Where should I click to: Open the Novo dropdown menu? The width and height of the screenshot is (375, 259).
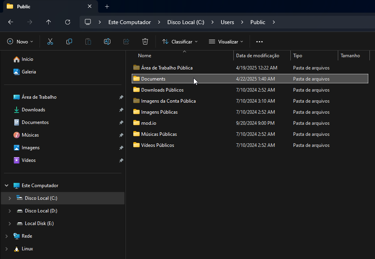(x=20, y=41)
